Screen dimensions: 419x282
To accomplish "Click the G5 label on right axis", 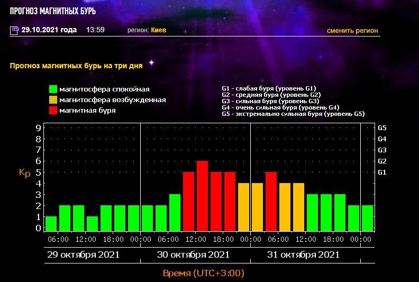I will point(382,128).
